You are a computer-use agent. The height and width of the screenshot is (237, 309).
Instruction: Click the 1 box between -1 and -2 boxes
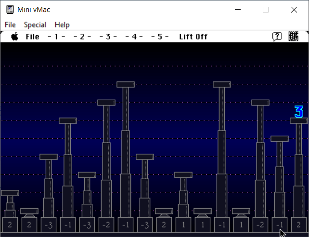[x=241, y=225]
